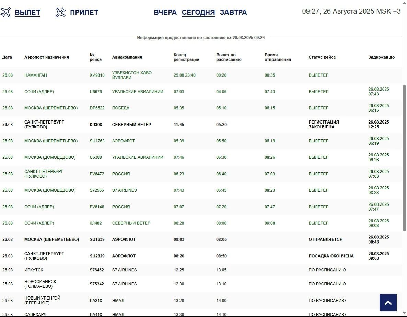
Task: Click the vertical page scrollbar
Action: click(x=404, y=158)
